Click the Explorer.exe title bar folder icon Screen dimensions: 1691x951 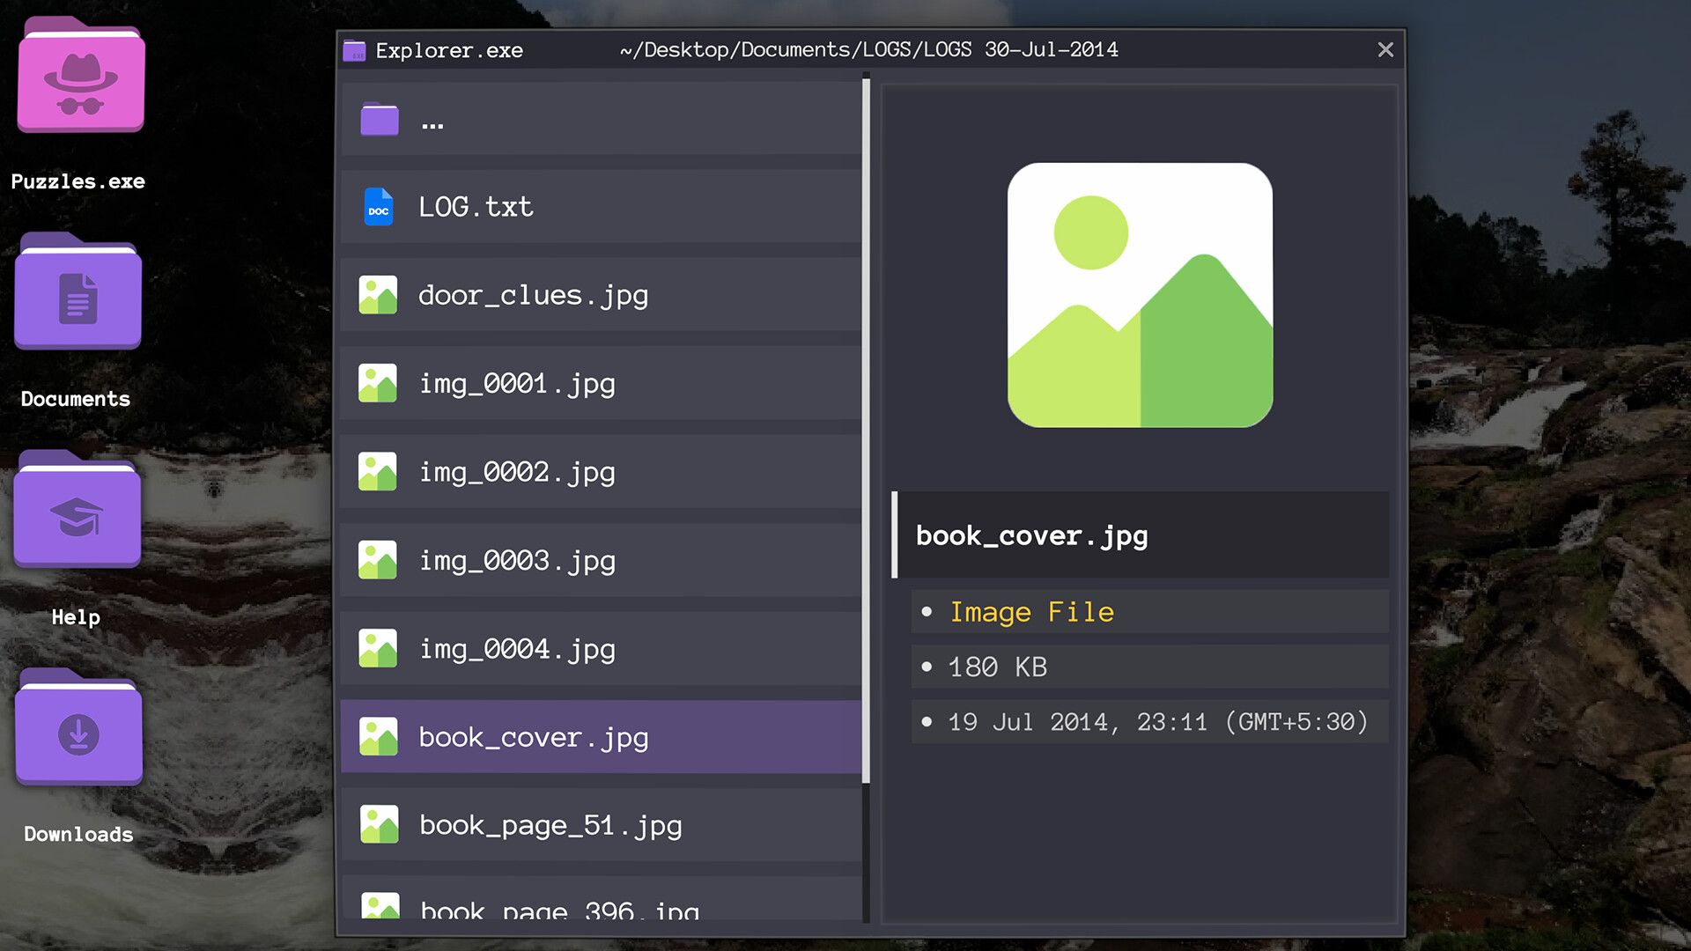click(x=353, y=49)
